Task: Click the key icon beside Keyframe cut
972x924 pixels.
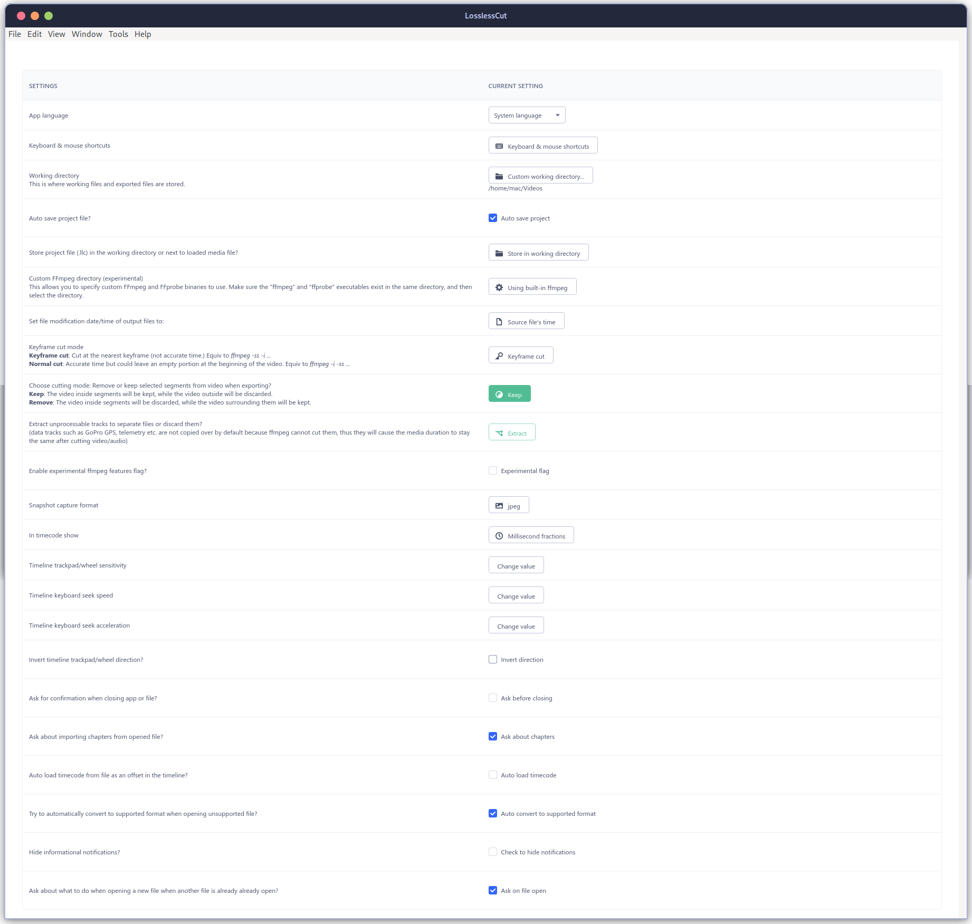Action: click(x=499, y=356)
